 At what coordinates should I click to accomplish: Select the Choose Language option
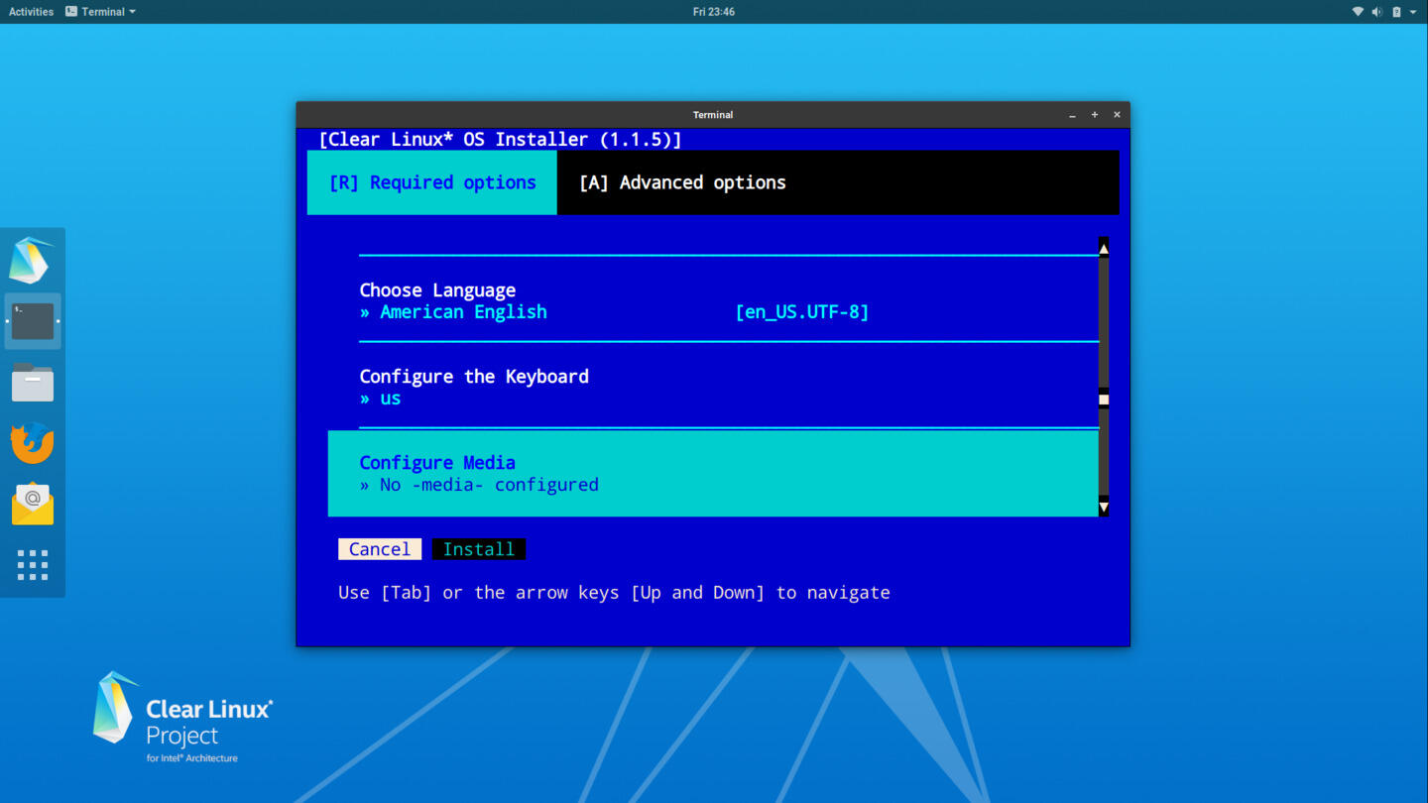coord(437,290)
